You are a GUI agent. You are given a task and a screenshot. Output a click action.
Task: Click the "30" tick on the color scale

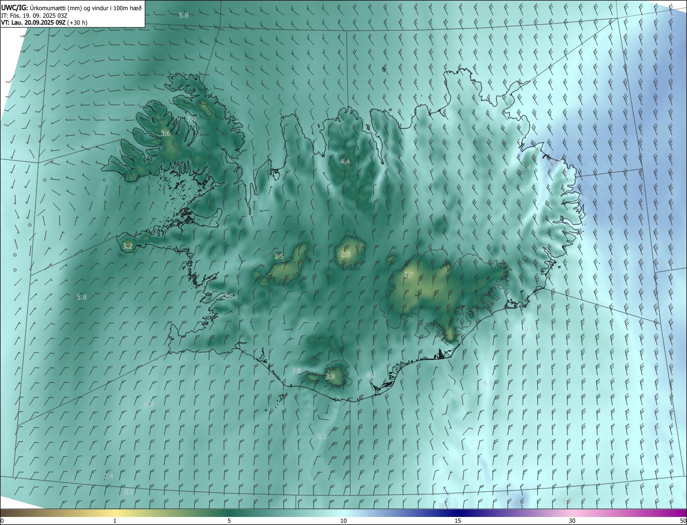click(572, 521)
